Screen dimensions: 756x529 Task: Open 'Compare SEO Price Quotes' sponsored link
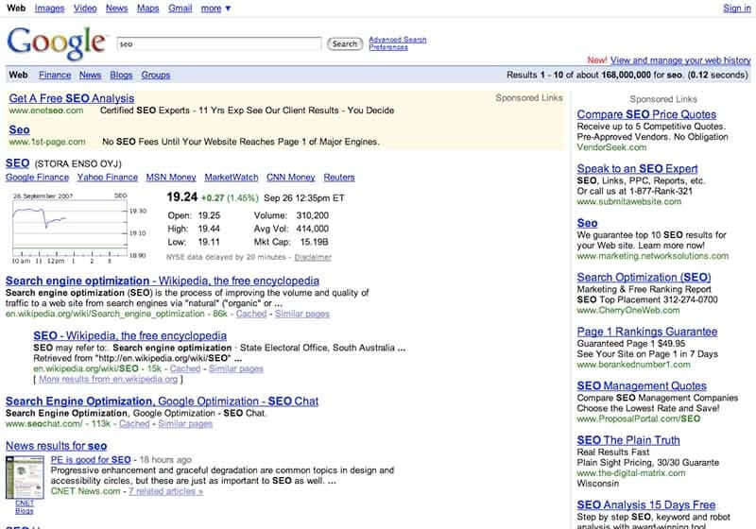coord(646,114)
